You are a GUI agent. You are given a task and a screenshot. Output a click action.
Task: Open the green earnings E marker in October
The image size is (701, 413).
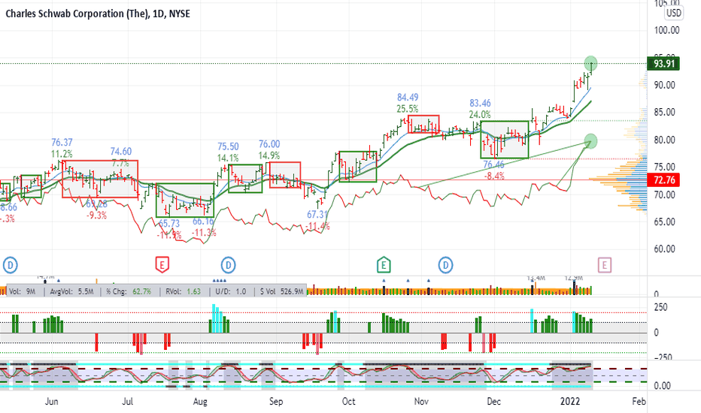tap(383, 265)
